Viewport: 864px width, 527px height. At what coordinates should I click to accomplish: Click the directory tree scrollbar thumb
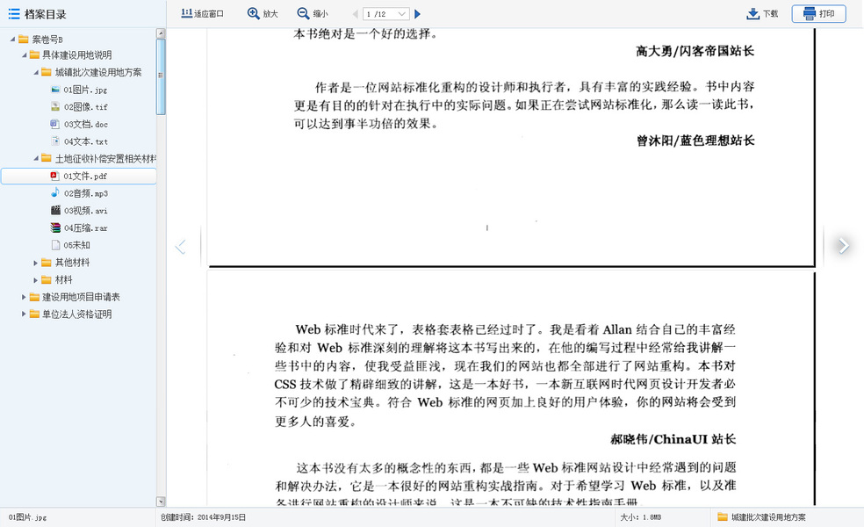161,76
